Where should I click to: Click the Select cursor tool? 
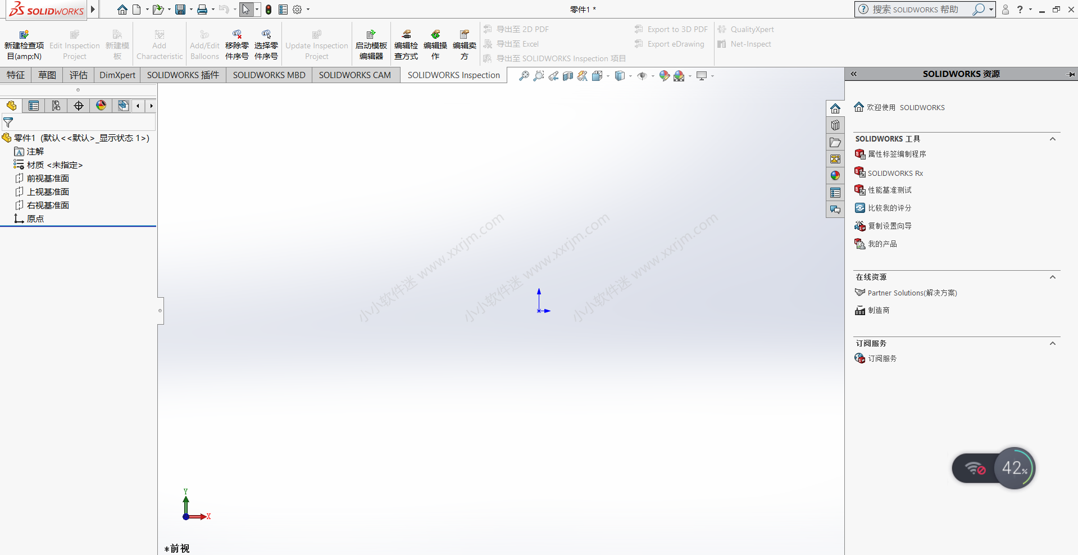pos(246,10)
